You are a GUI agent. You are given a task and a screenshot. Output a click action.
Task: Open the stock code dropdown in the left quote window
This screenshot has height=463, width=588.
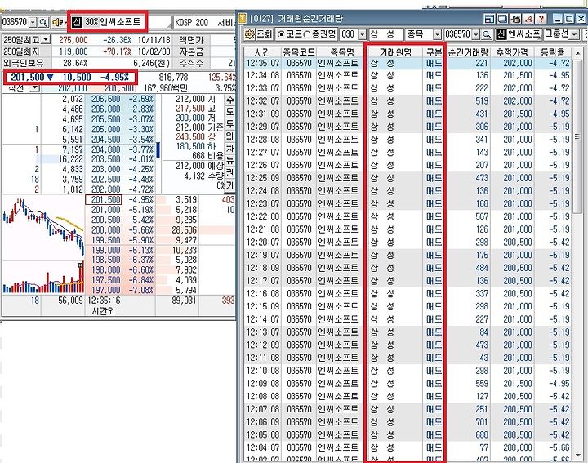pyautogui.click(x=33, y=23)
